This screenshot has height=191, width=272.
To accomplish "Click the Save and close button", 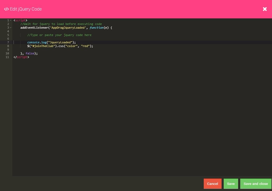I will click(x=255, y=184).
